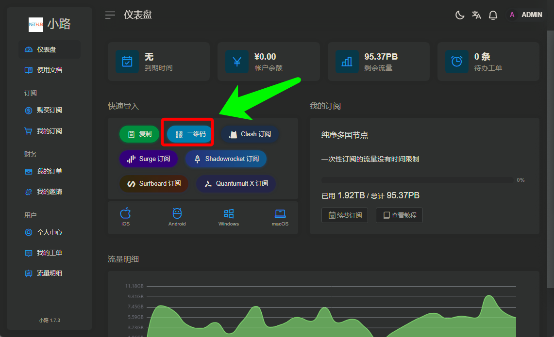Open 购买订阅 in the sidebar
The width and height of the screenshot is (554, 337).
click(49, 111)
